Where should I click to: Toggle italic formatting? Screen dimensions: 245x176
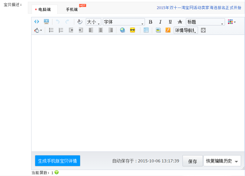[x=160, y=21]
